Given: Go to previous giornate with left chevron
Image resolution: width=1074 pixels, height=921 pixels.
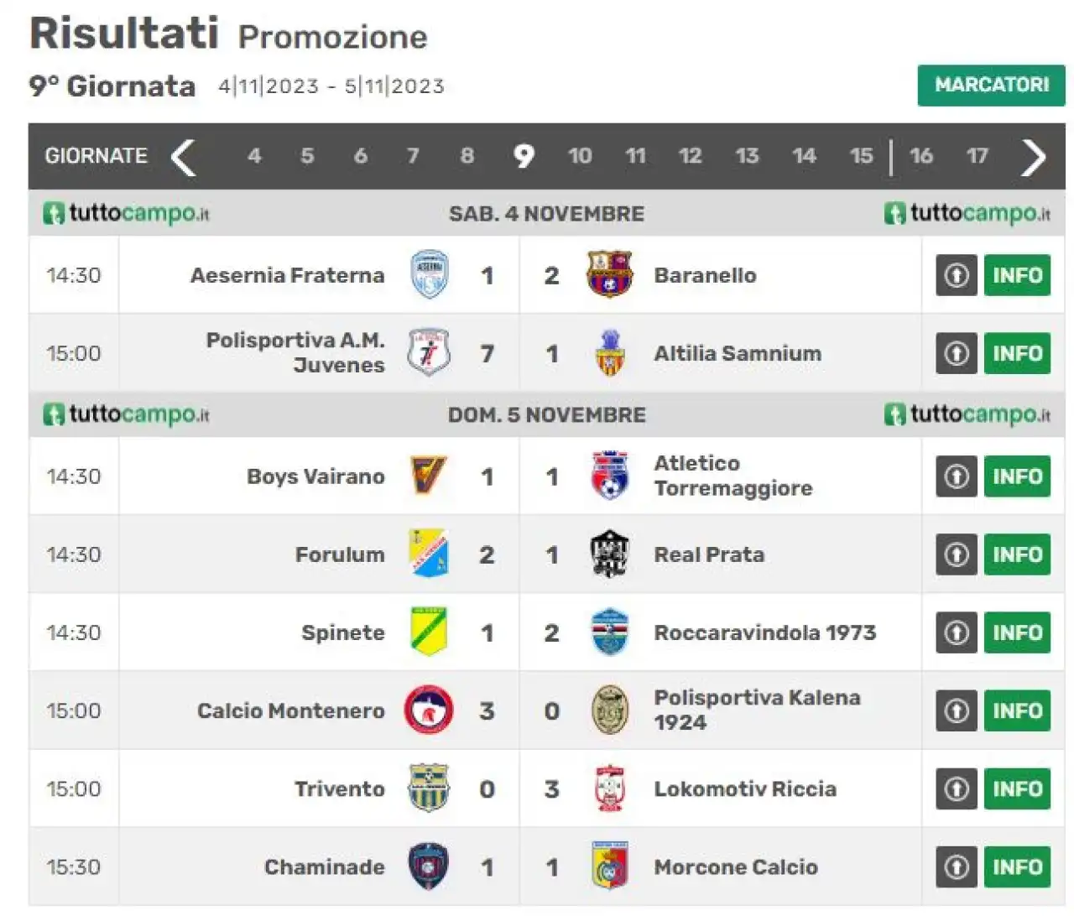Looking at the screenshot, I should pyautogui.click(x=183, y=156).
